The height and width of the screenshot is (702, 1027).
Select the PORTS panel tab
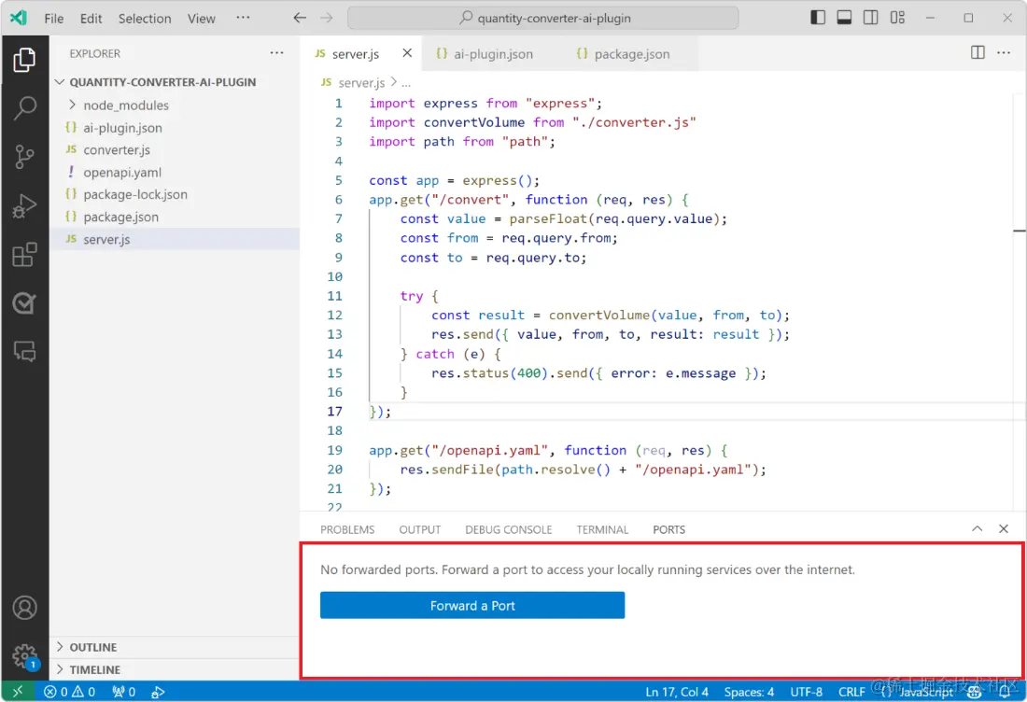coord(668,529)
